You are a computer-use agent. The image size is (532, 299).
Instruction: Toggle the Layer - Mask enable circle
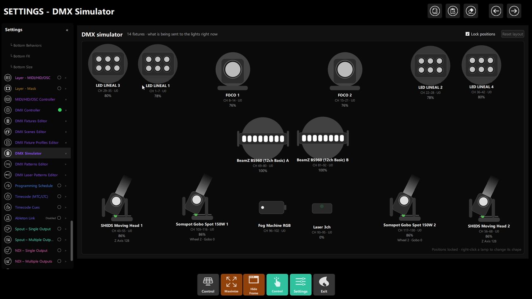tap(59, 88)
